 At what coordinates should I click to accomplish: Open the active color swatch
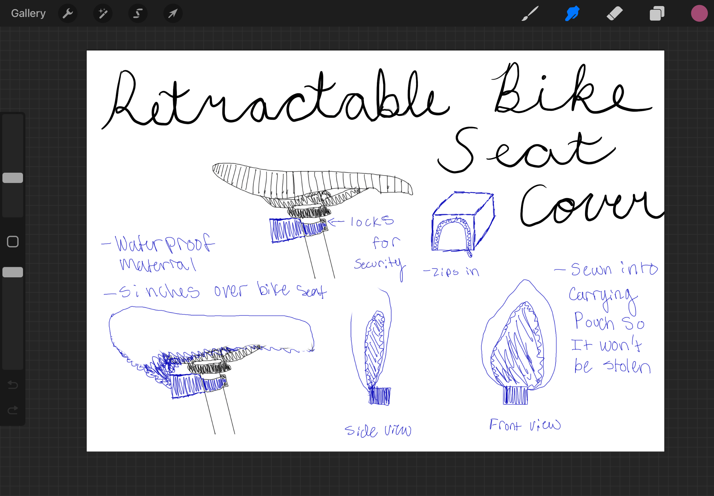[699, 13]
